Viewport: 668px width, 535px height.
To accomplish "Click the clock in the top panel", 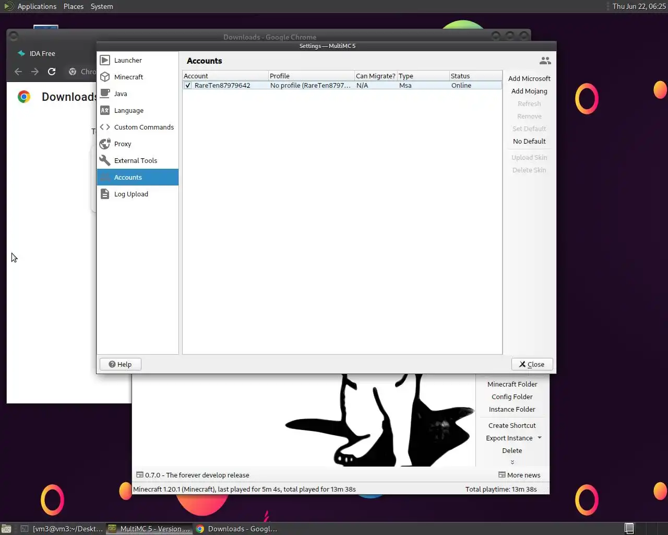I will 639,6.
